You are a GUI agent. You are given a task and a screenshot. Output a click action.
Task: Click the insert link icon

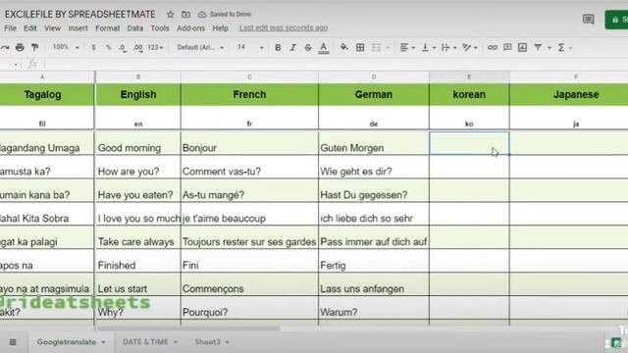click(493, 48)
